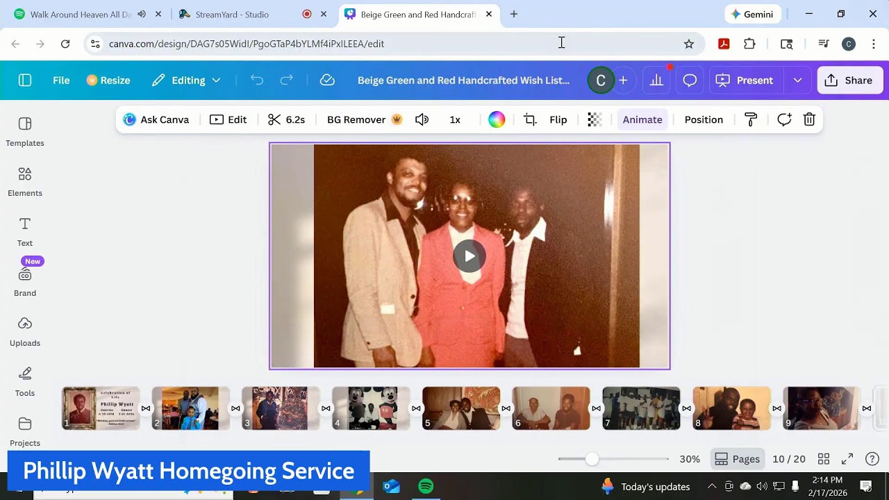
Task: Open the volume control for video
Action: click(x=422, y=119)
